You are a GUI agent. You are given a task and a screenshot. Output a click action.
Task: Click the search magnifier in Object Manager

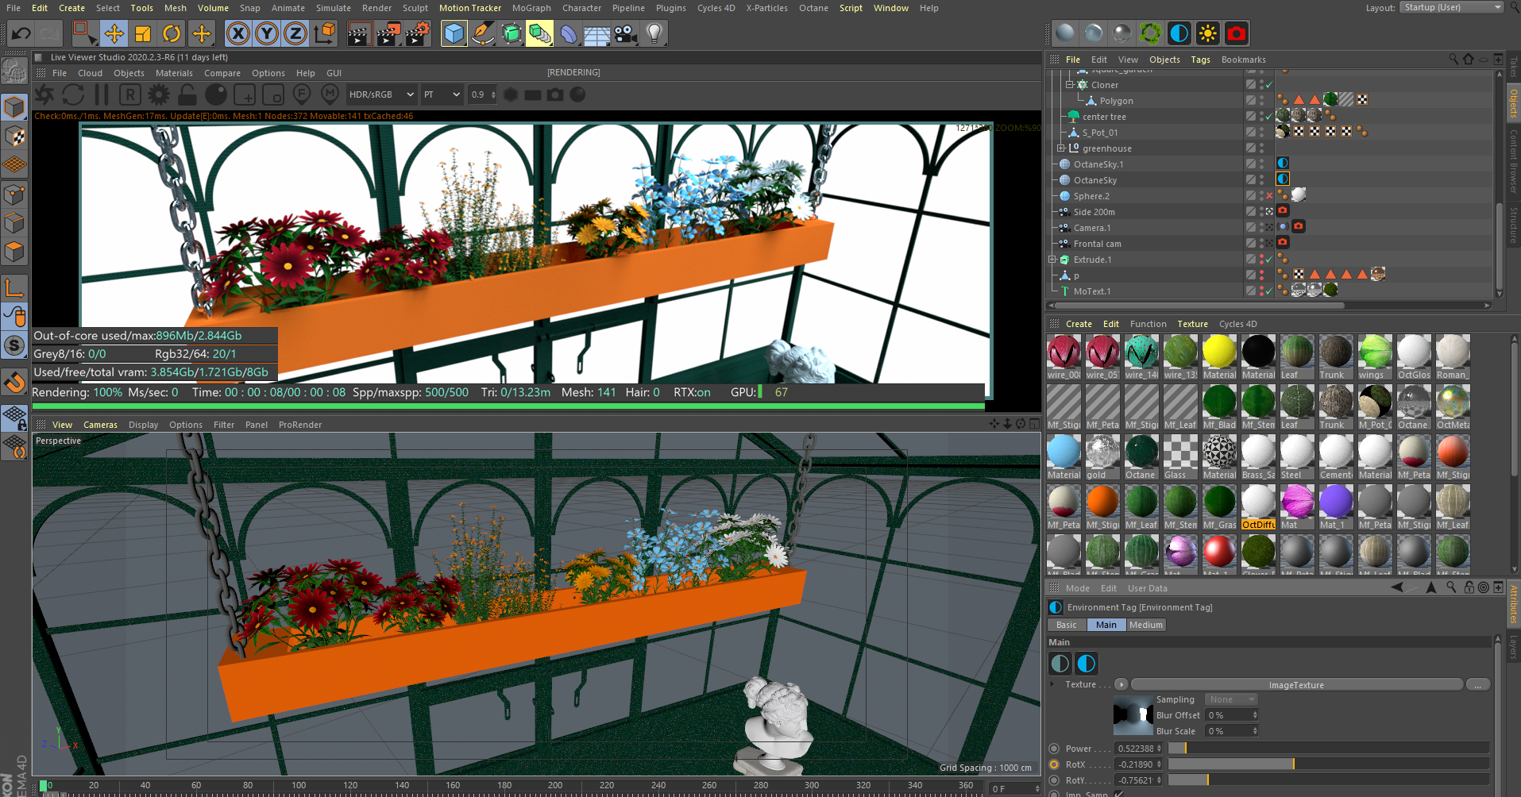(x=1453, y=59)
